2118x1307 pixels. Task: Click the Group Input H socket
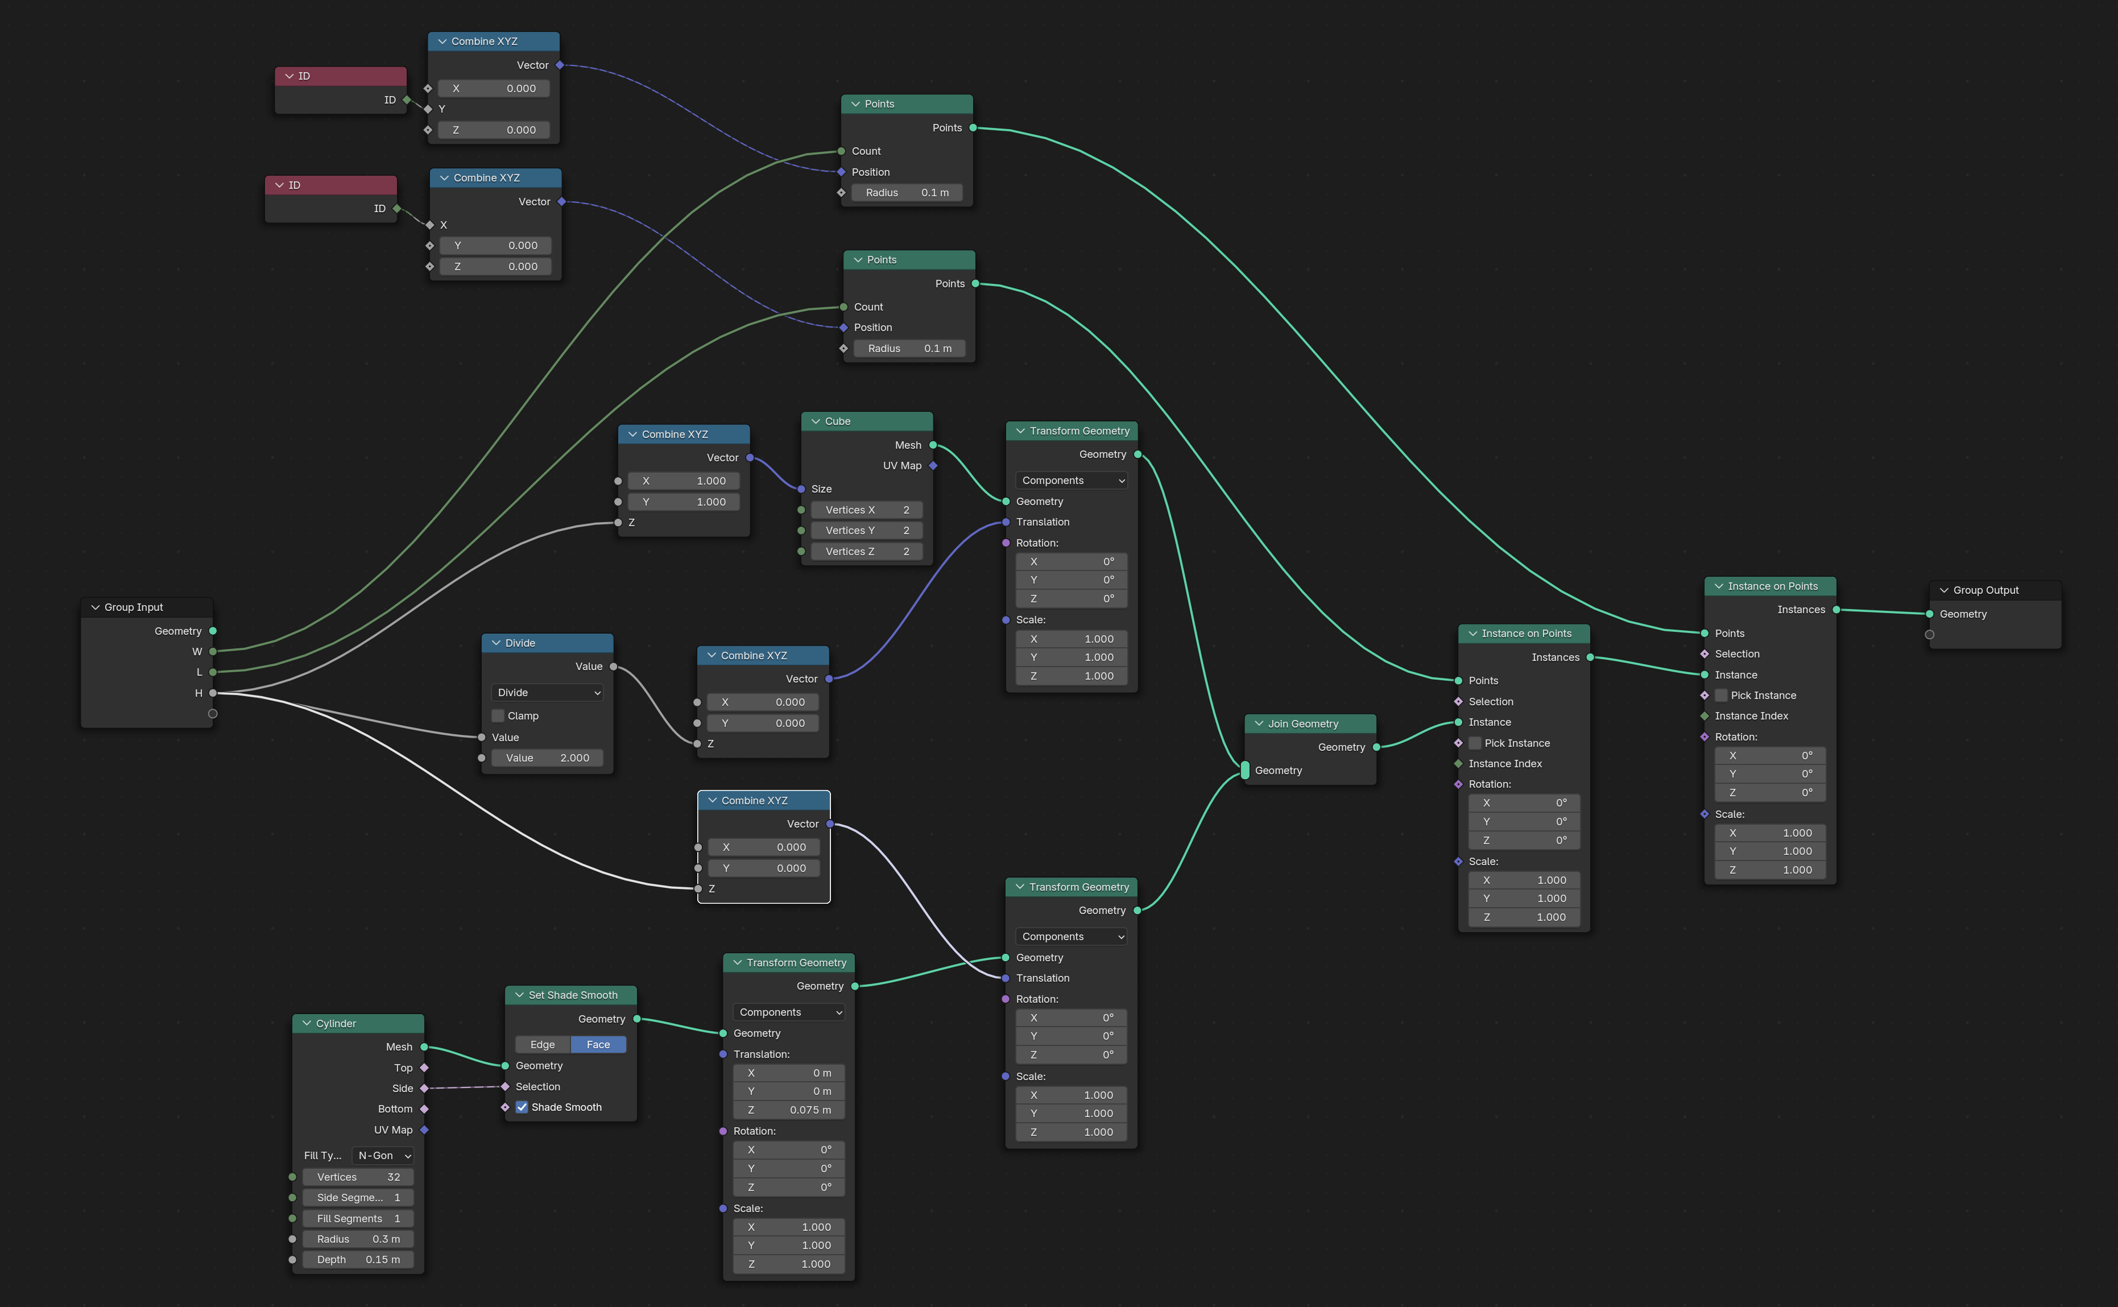tap(213, 693)
